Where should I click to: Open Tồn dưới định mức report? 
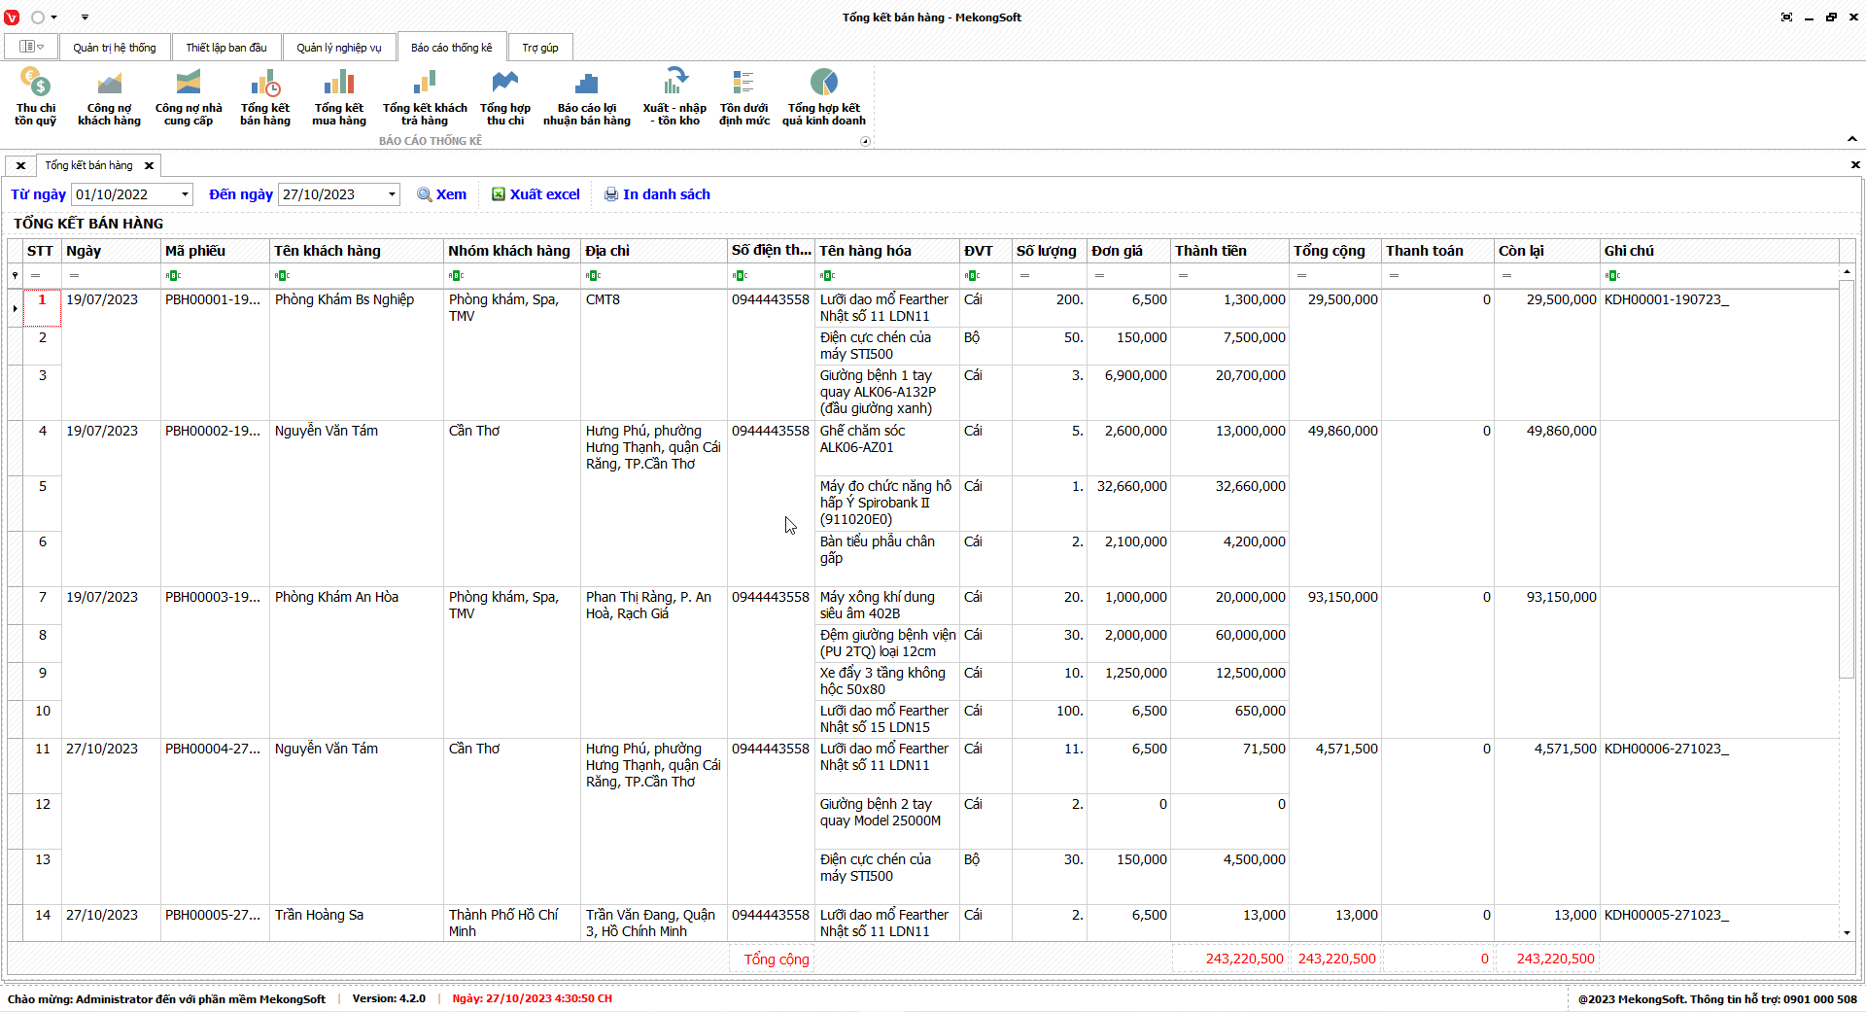point(743,96)
